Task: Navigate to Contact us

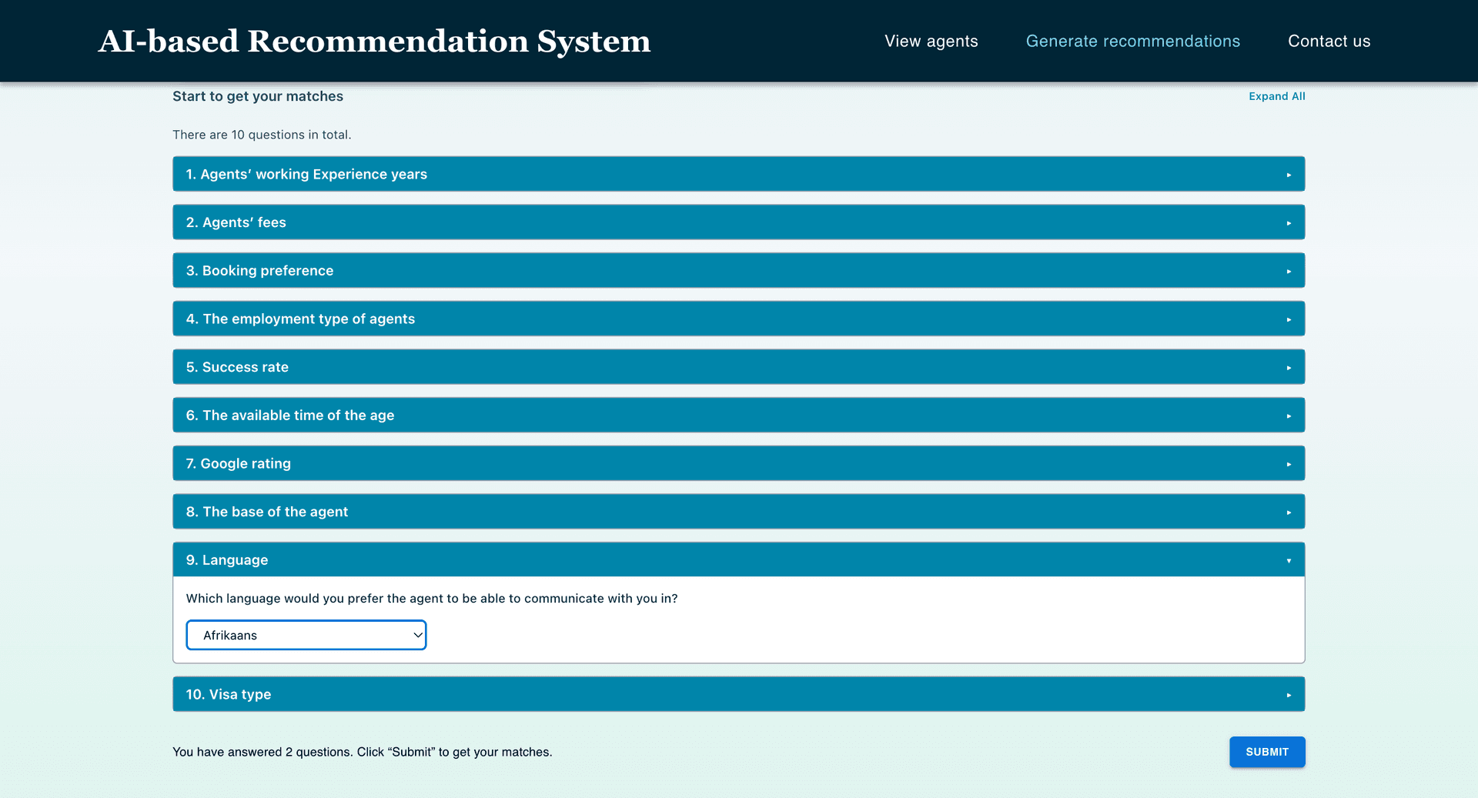Action: 1329,42
